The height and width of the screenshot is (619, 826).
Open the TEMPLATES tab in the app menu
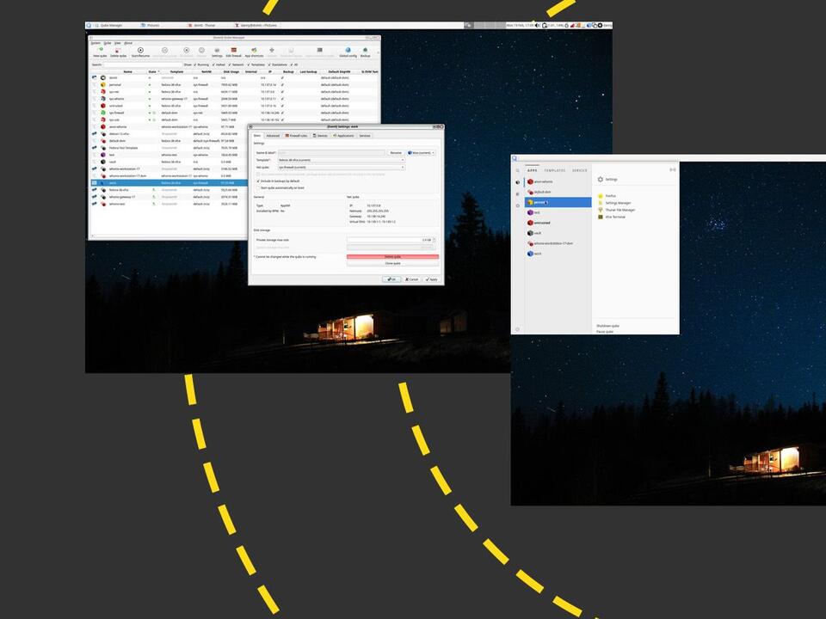pyautogui.click(x=554, y=170)
